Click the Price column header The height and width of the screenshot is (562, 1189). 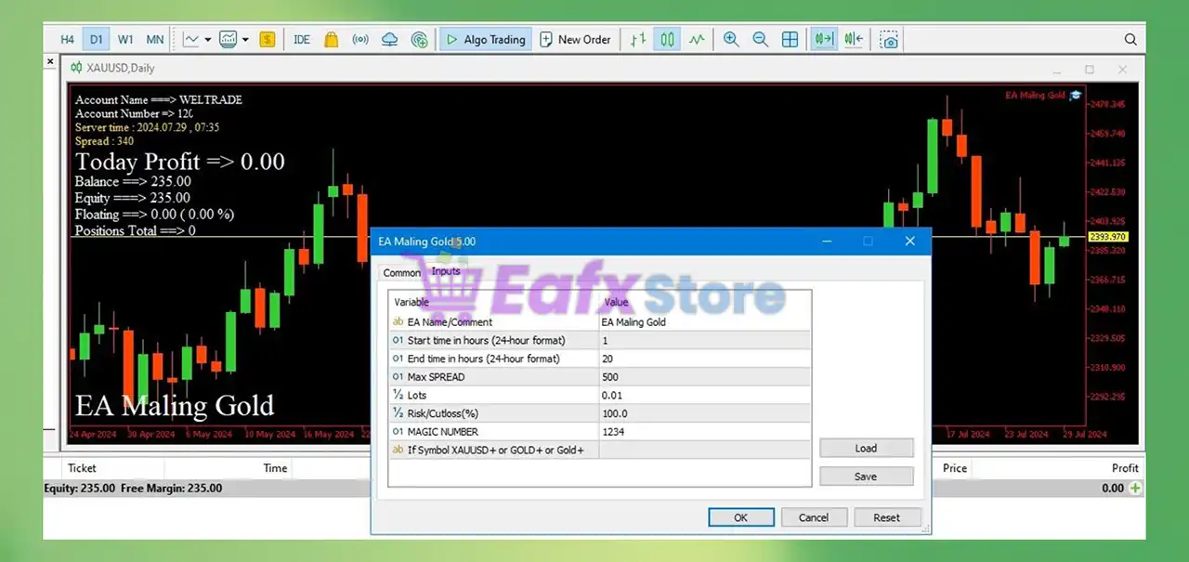pos(955,468)
